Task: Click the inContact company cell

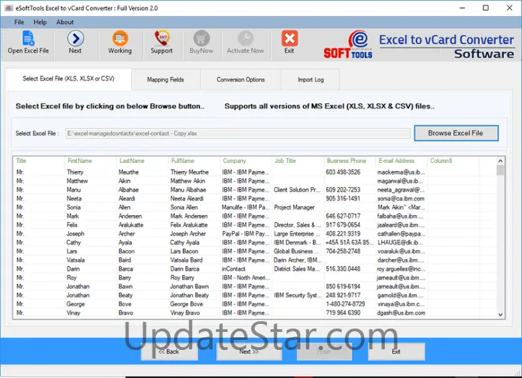Action: (234, 268)
